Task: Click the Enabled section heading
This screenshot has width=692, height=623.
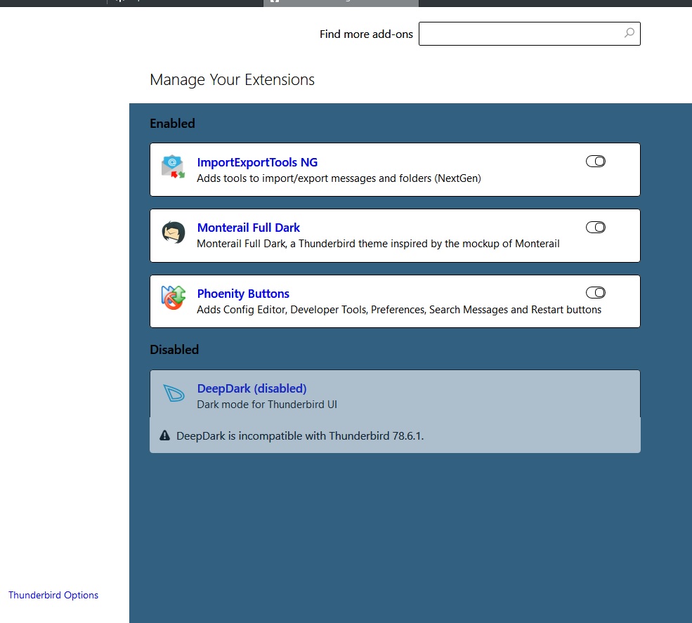Action: click(172, 124)
